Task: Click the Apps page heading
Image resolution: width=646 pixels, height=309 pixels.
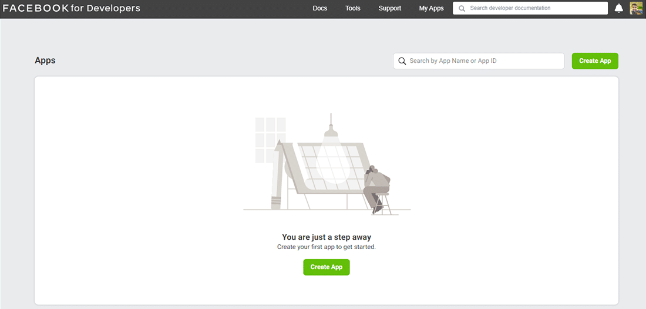Action: pos(45,61)
